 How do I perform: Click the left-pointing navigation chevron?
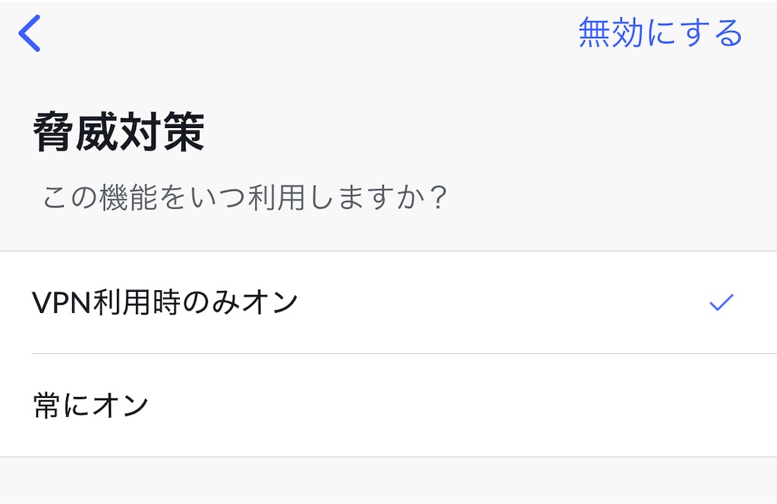click(x=28, y=32)
